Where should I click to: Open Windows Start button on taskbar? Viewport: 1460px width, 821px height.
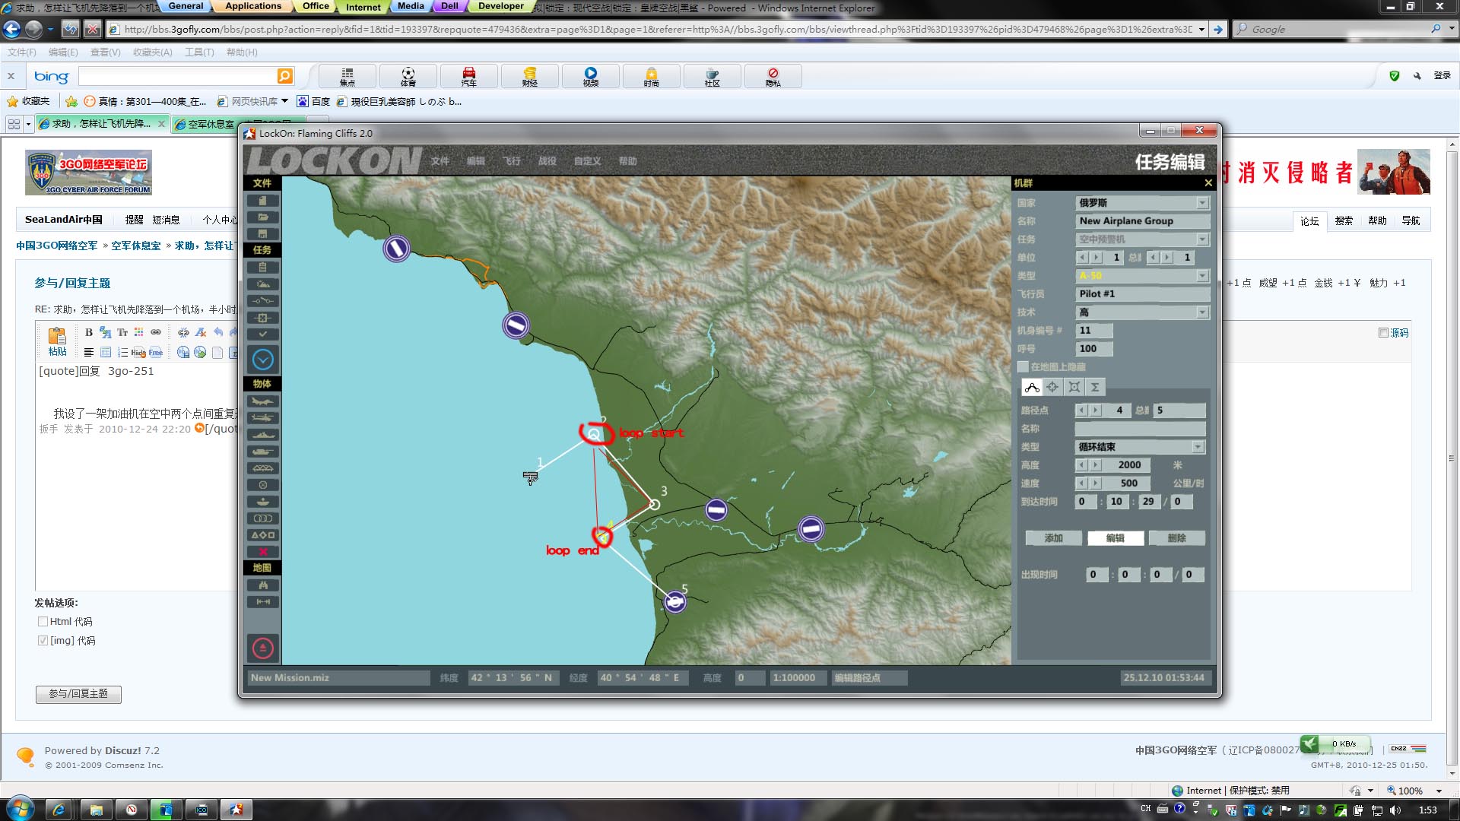click(20, 809)
